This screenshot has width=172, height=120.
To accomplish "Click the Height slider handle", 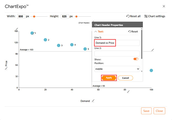I will (x=76, y=17).
